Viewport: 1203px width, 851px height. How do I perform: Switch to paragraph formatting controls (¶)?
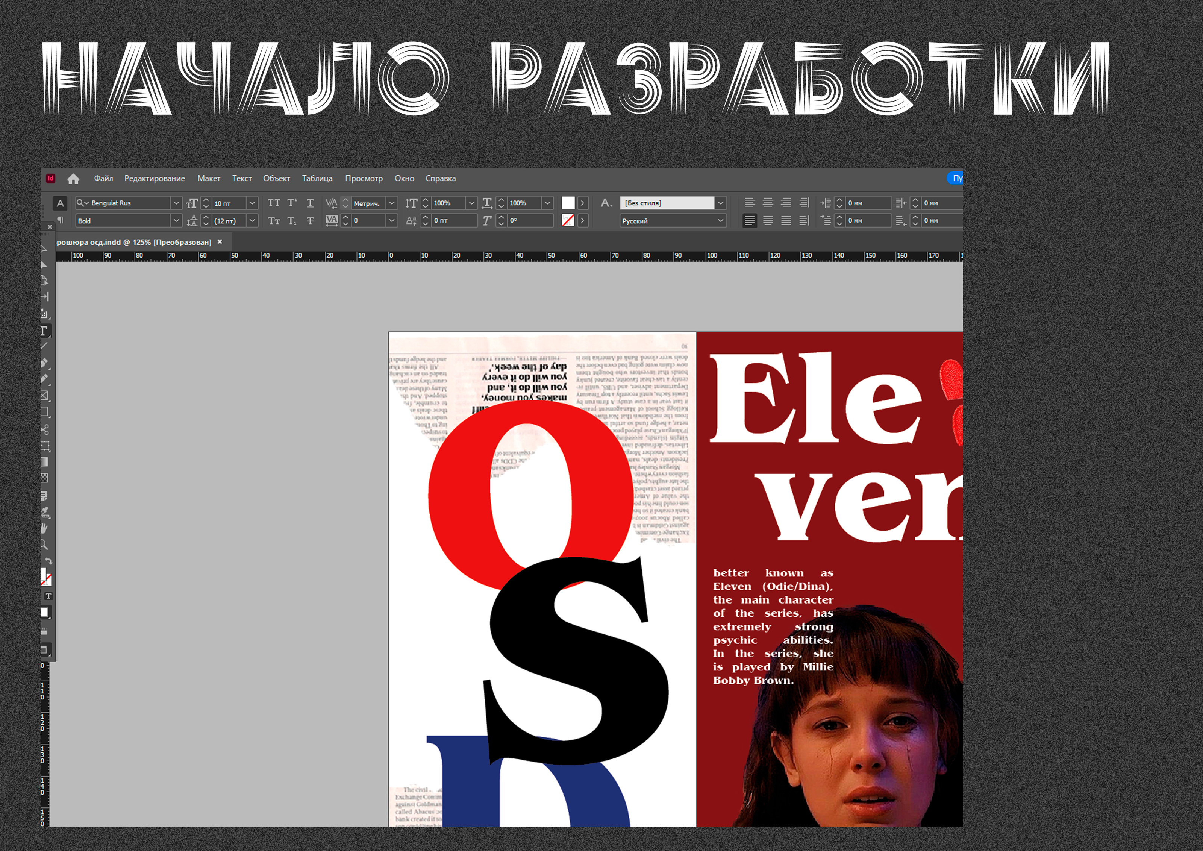pos(60,220)
